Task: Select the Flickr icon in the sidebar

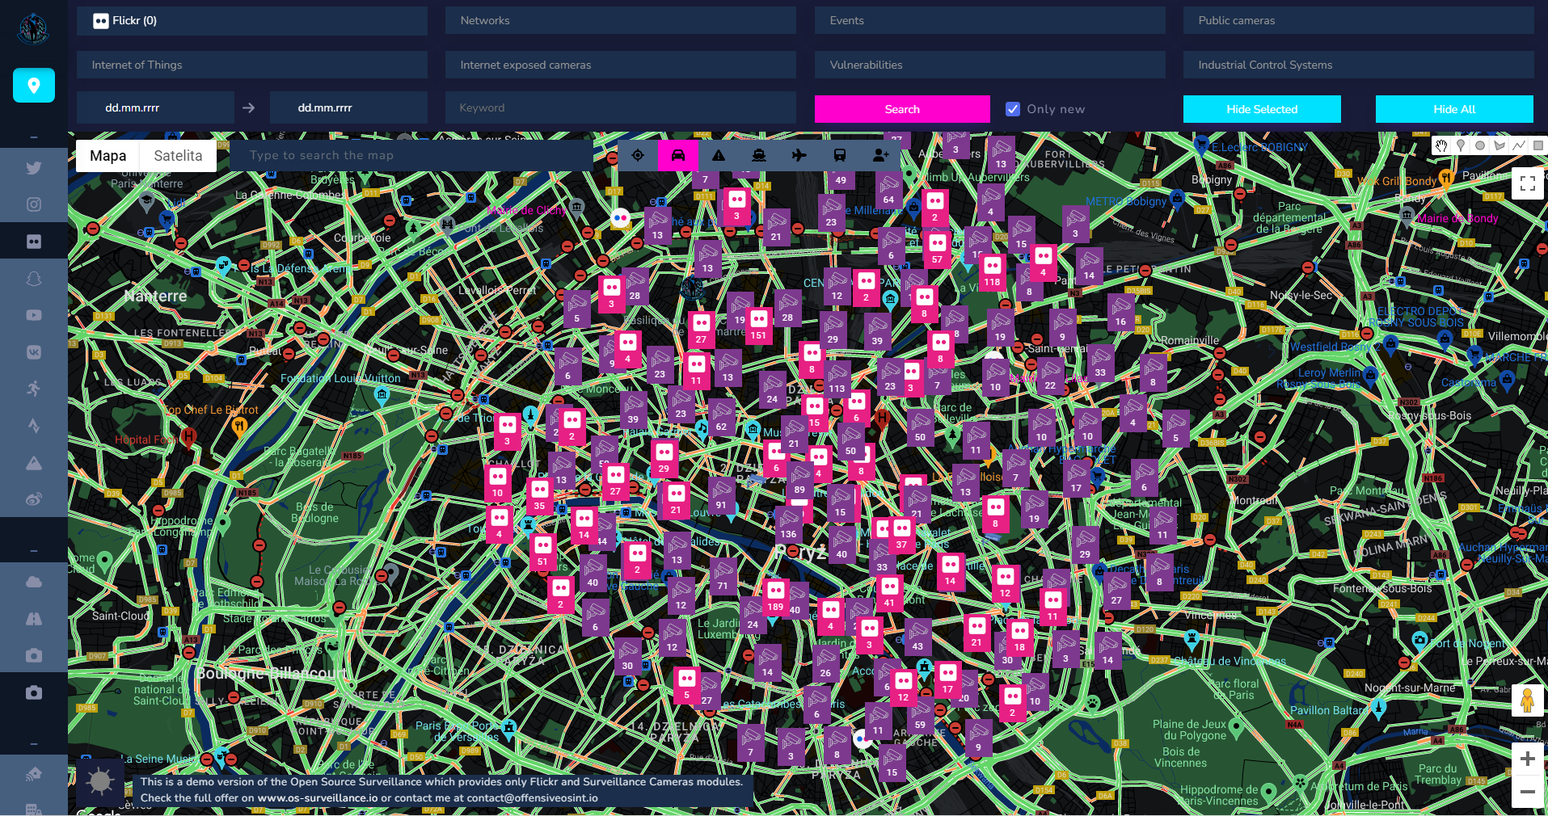Action: 34,242
